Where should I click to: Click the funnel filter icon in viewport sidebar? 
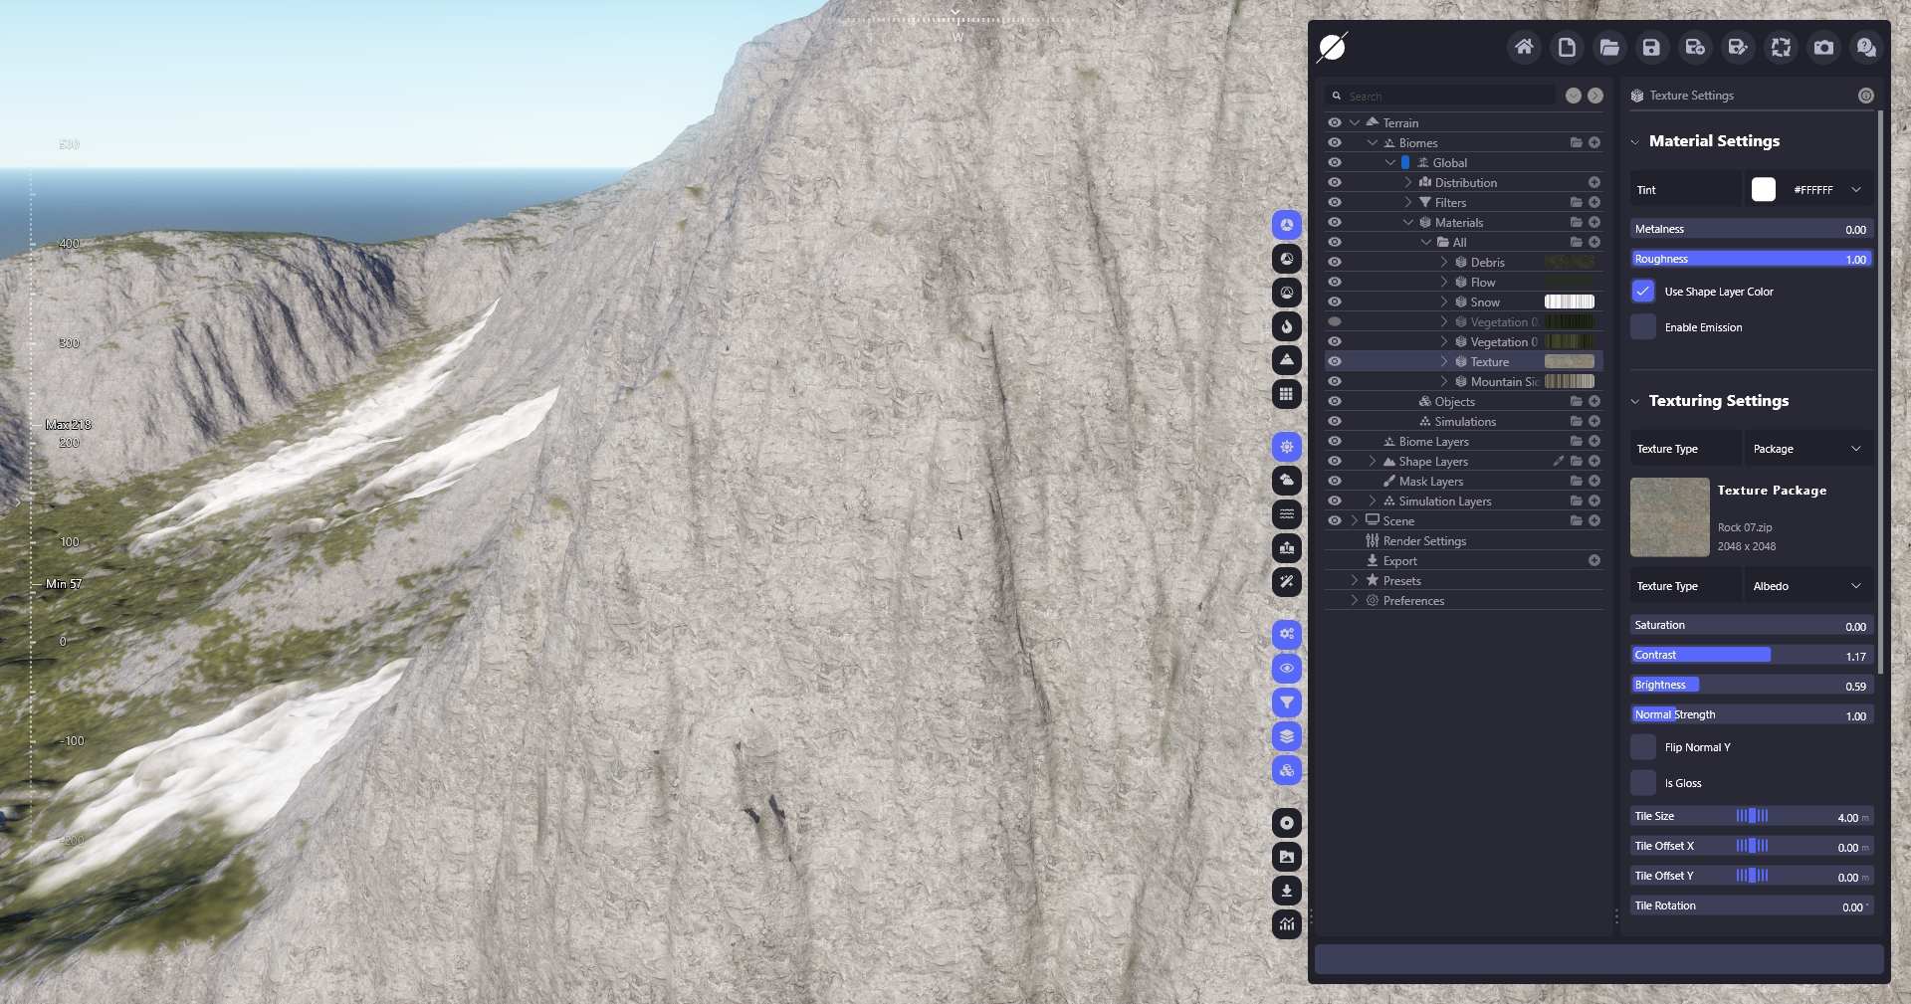[x=1287, y=703]
